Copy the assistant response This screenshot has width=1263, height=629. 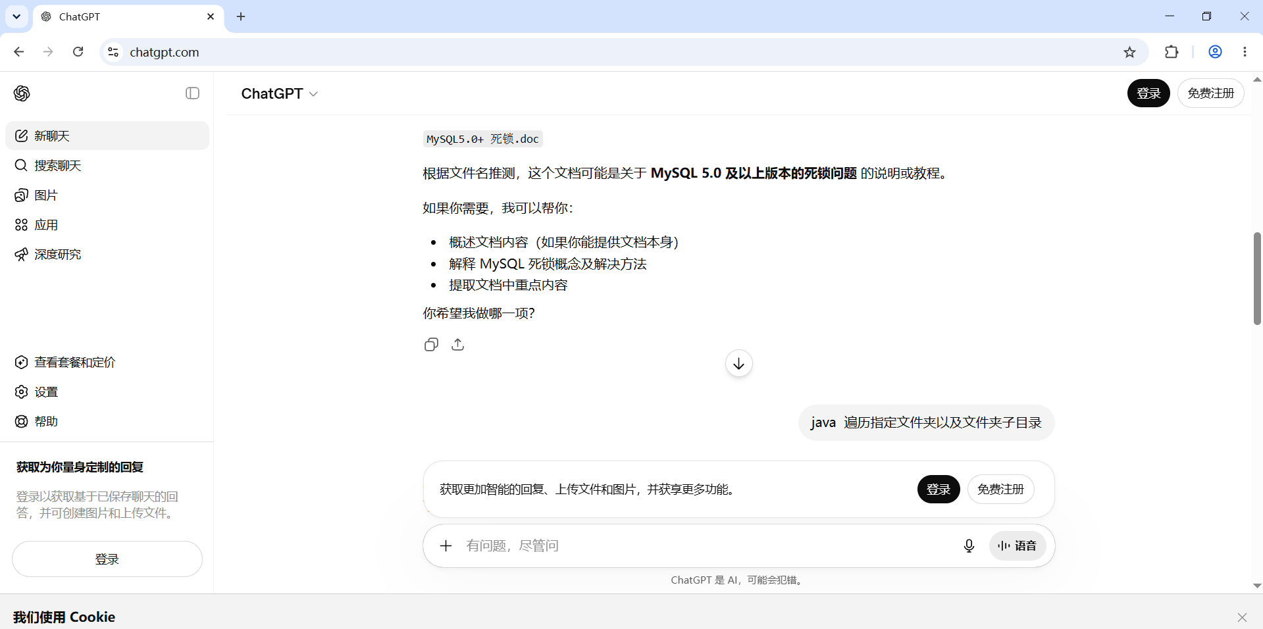431,345
